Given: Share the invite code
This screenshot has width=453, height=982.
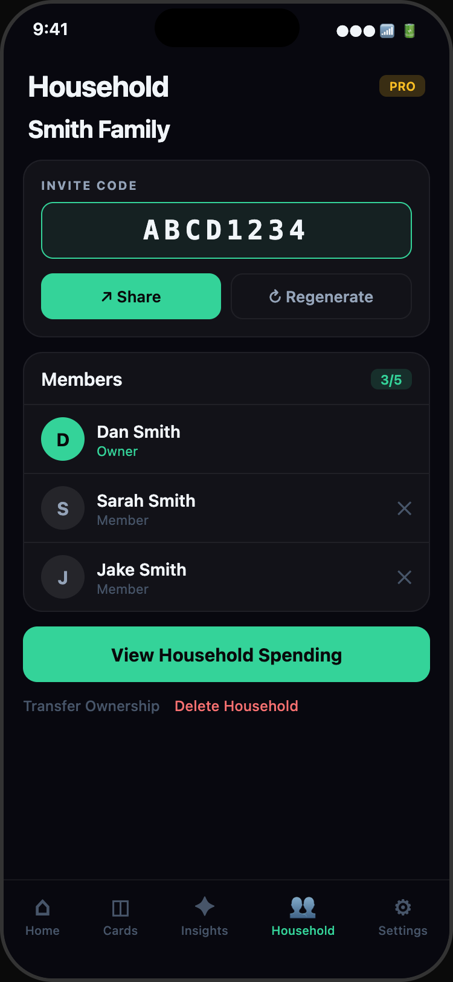Looking at the screenshot, I should coord(131,296).
